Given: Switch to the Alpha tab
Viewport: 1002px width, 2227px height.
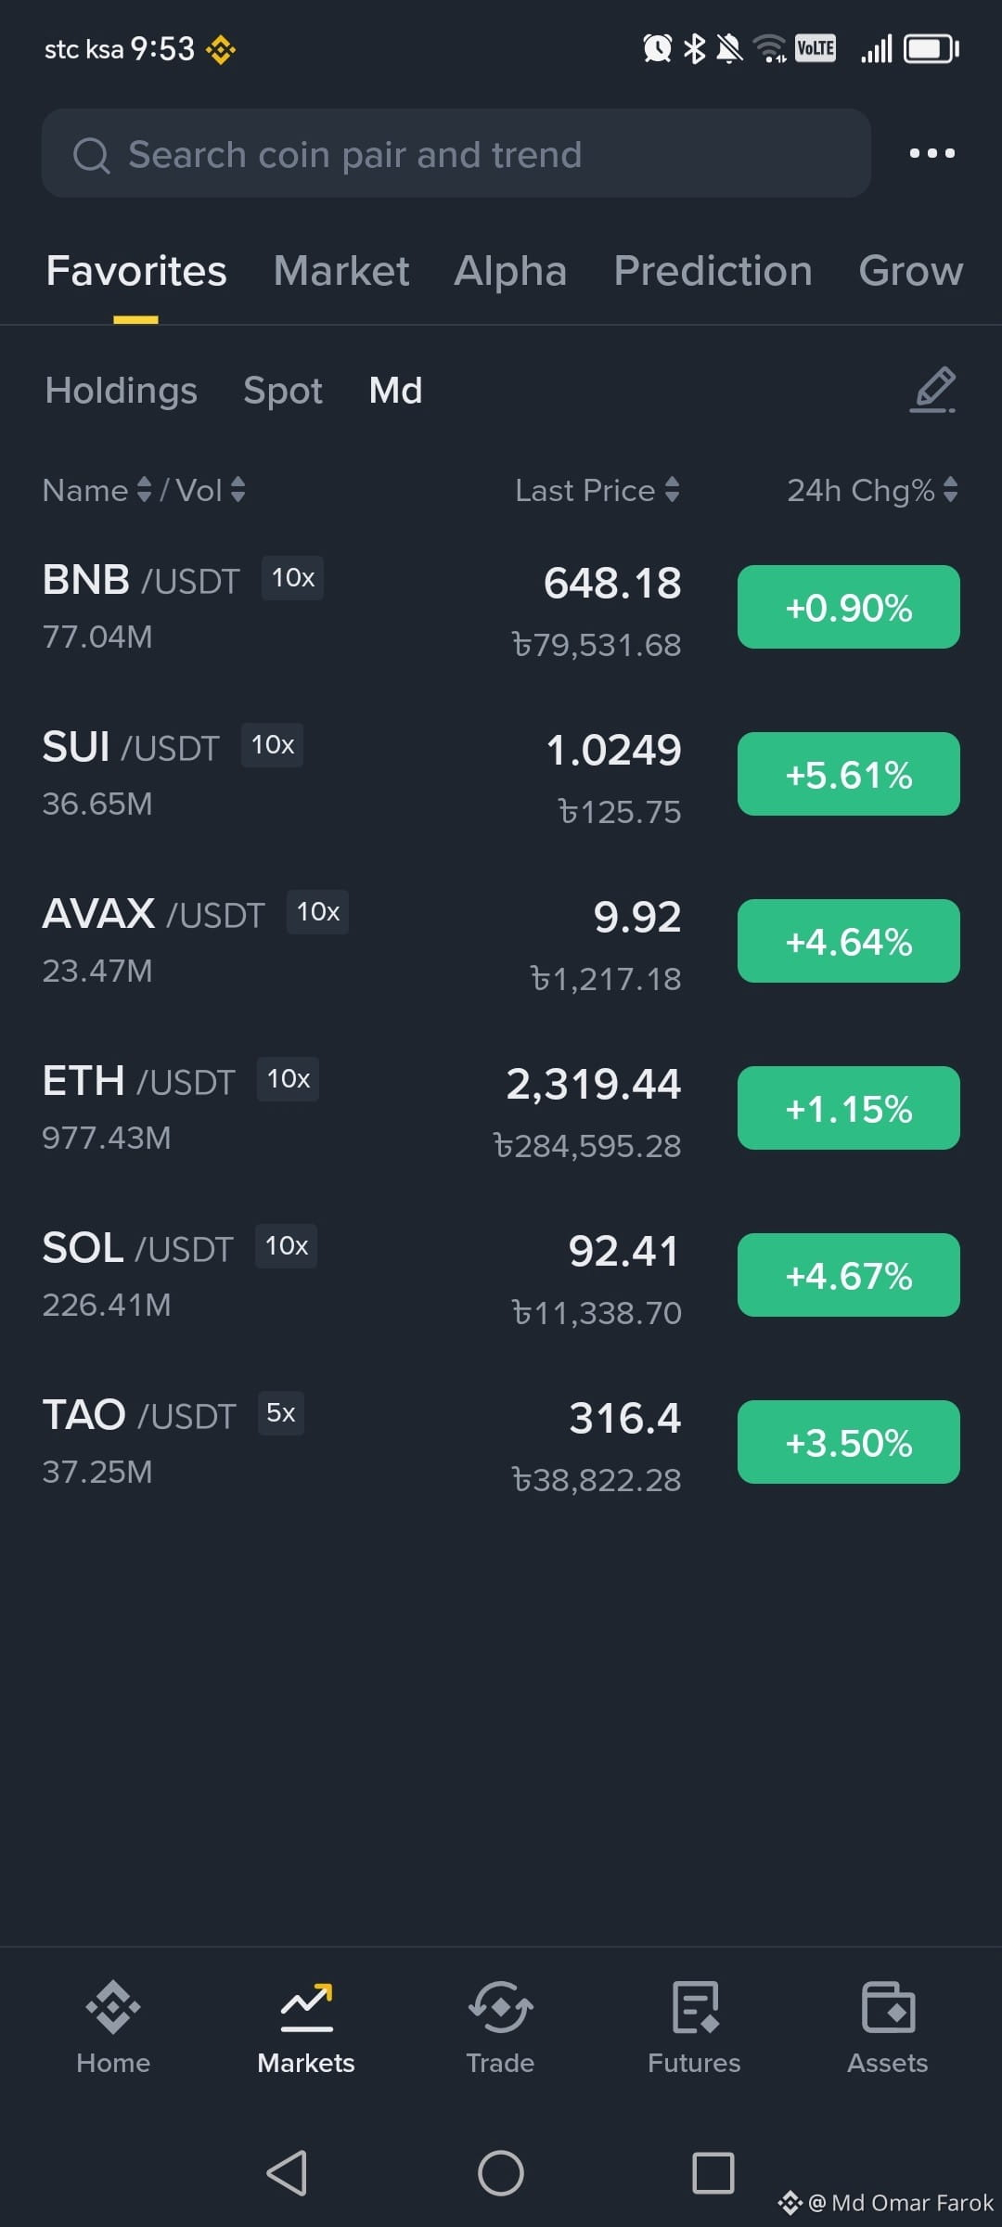Looking at the screenshot, I should click(510, 271).
